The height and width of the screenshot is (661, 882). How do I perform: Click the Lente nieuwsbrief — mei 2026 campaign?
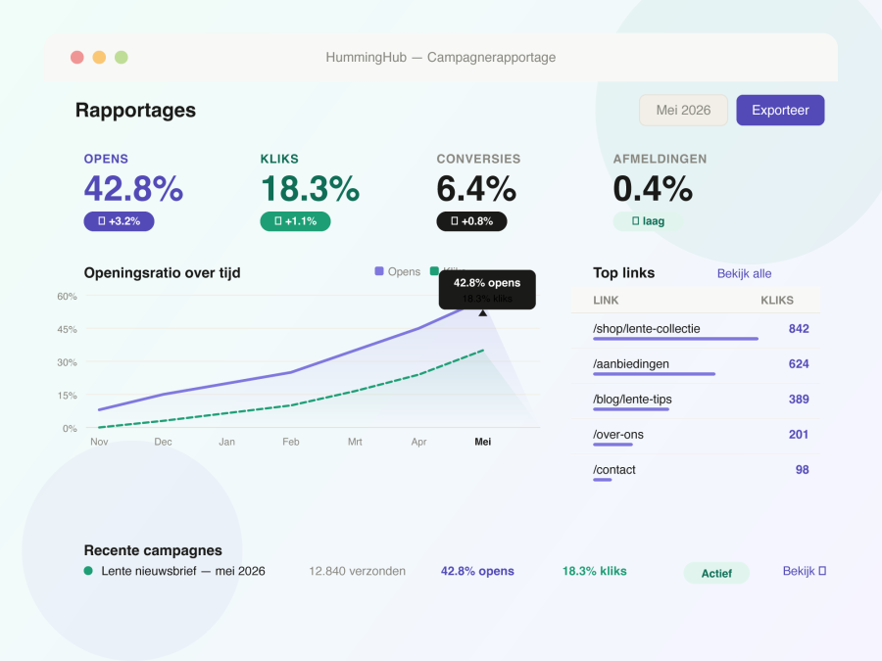click(x=183, y=571)
